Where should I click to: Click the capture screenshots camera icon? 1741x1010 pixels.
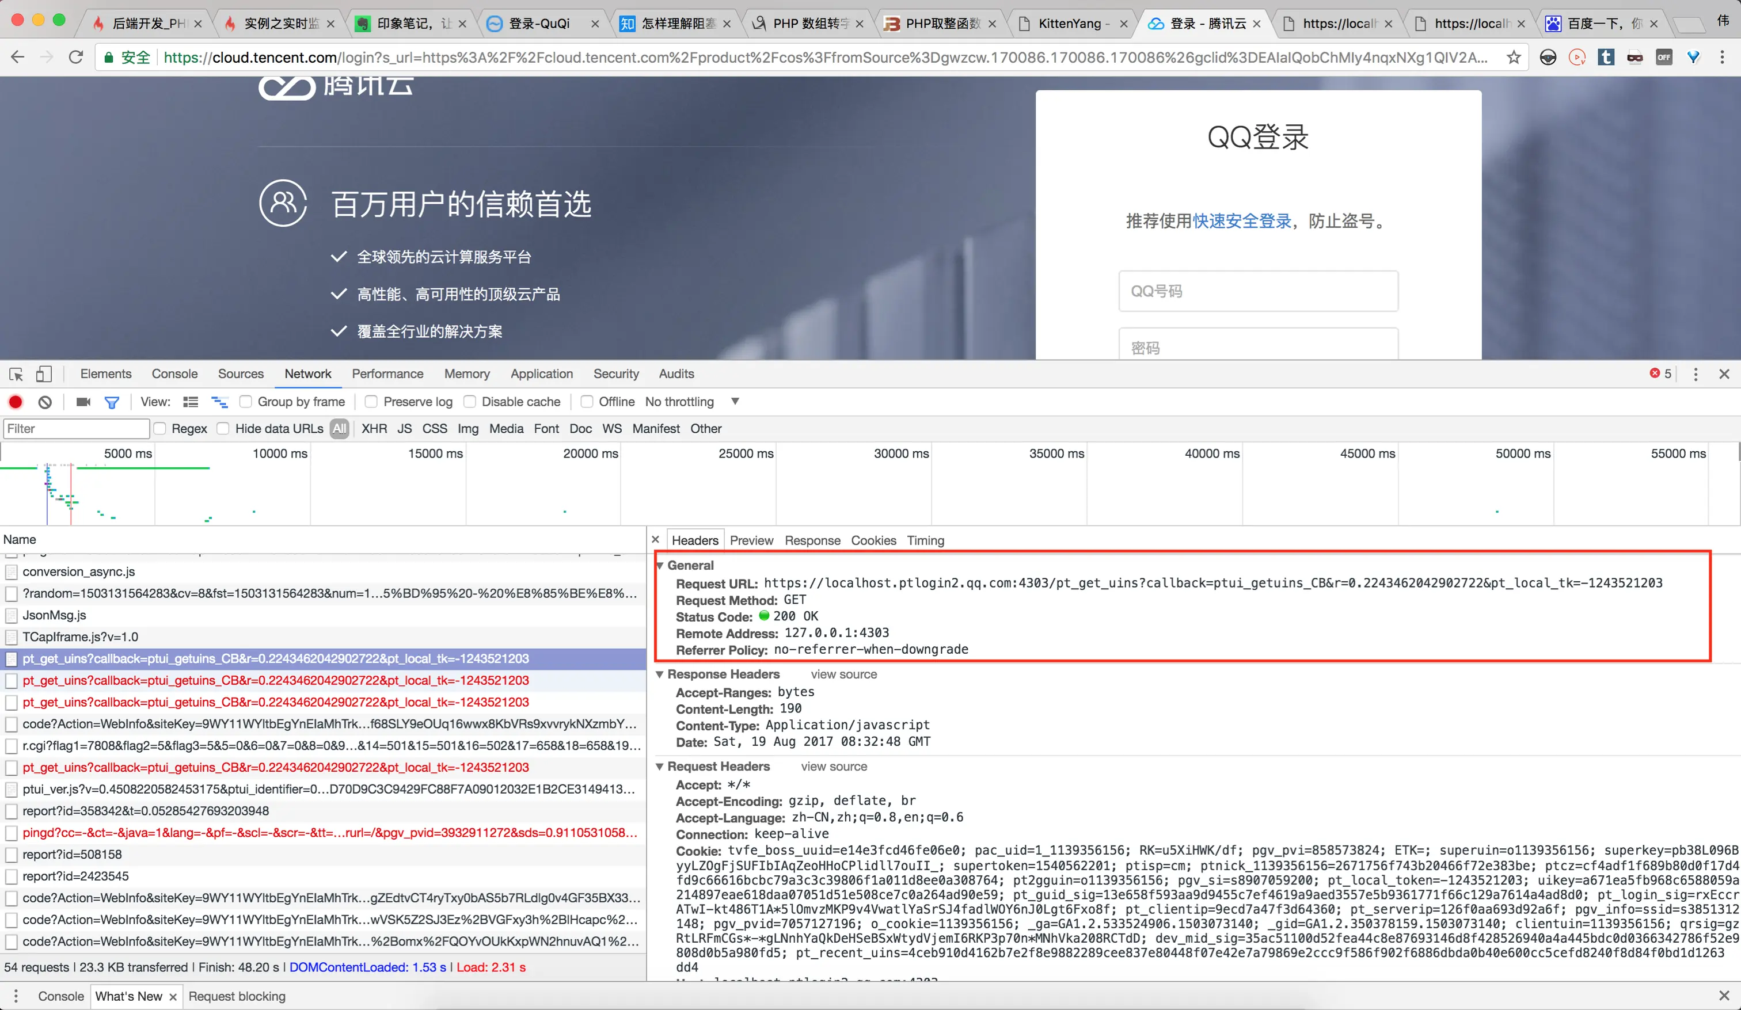coord(83,401)
